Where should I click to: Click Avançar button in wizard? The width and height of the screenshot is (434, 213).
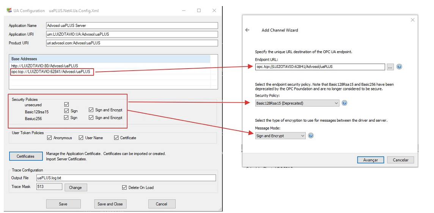tap(370, 160)
